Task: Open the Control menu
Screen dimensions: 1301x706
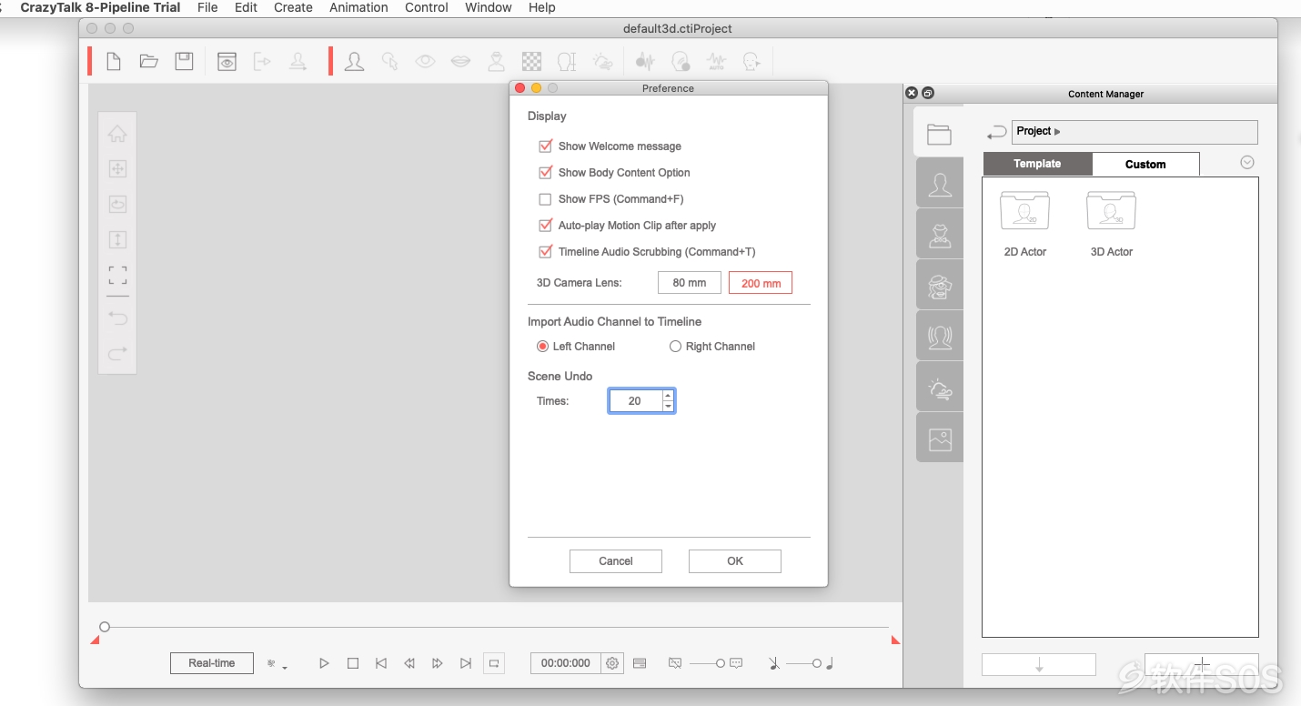Action: click(x=427, y=7)
